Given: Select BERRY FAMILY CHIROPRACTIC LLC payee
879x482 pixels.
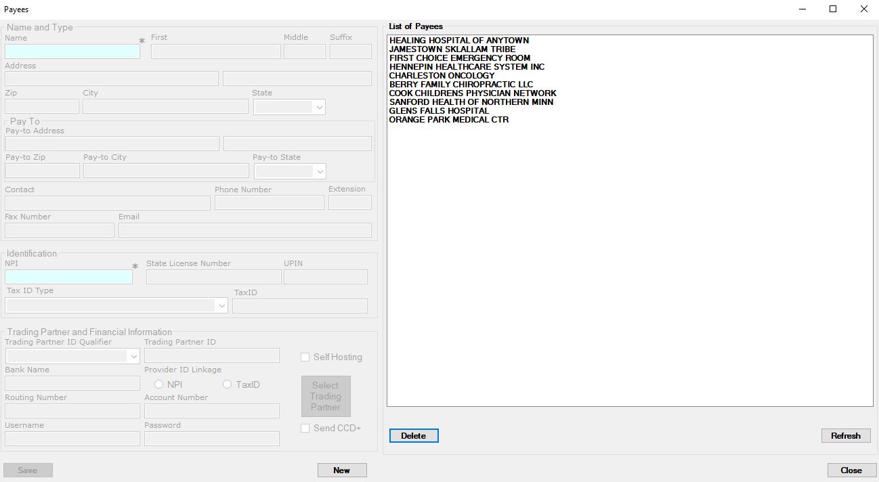Looking at the screenshot, I should (461, 85).
